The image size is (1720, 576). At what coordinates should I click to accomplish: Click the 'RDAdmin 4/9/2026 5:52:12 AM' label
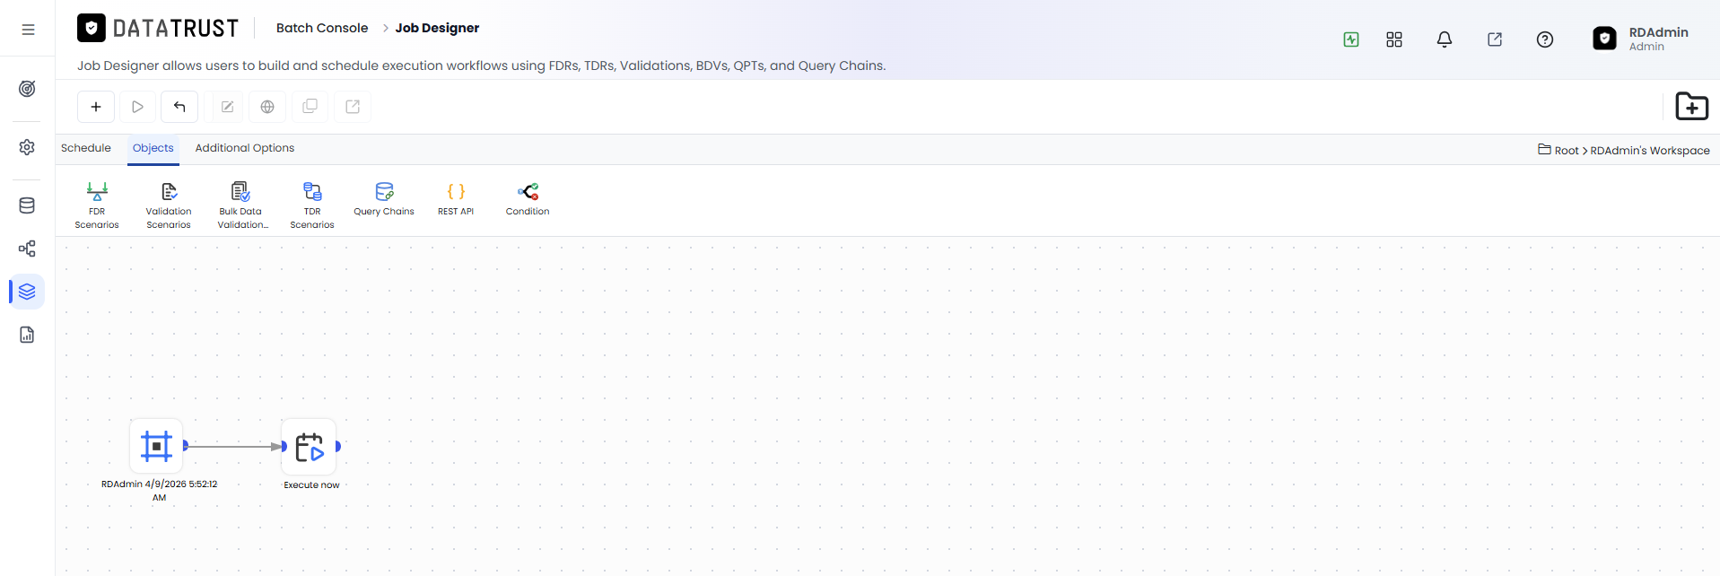pos(159,491)
